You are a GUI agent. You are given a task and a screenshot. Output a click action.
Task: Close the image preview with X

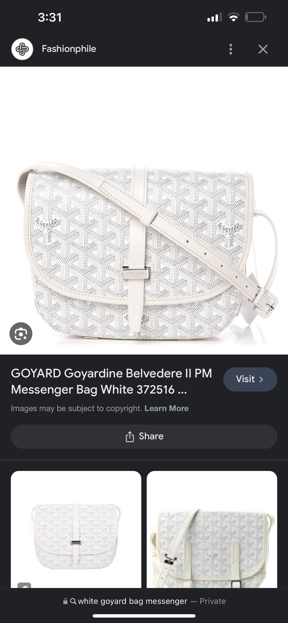tap(263, 49)
